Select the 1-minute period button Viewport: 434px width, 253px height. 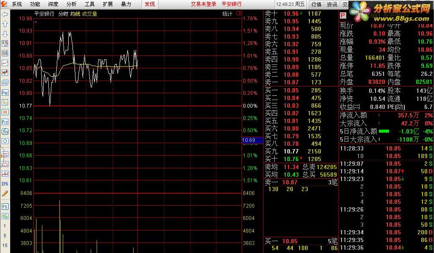(5, 226)
